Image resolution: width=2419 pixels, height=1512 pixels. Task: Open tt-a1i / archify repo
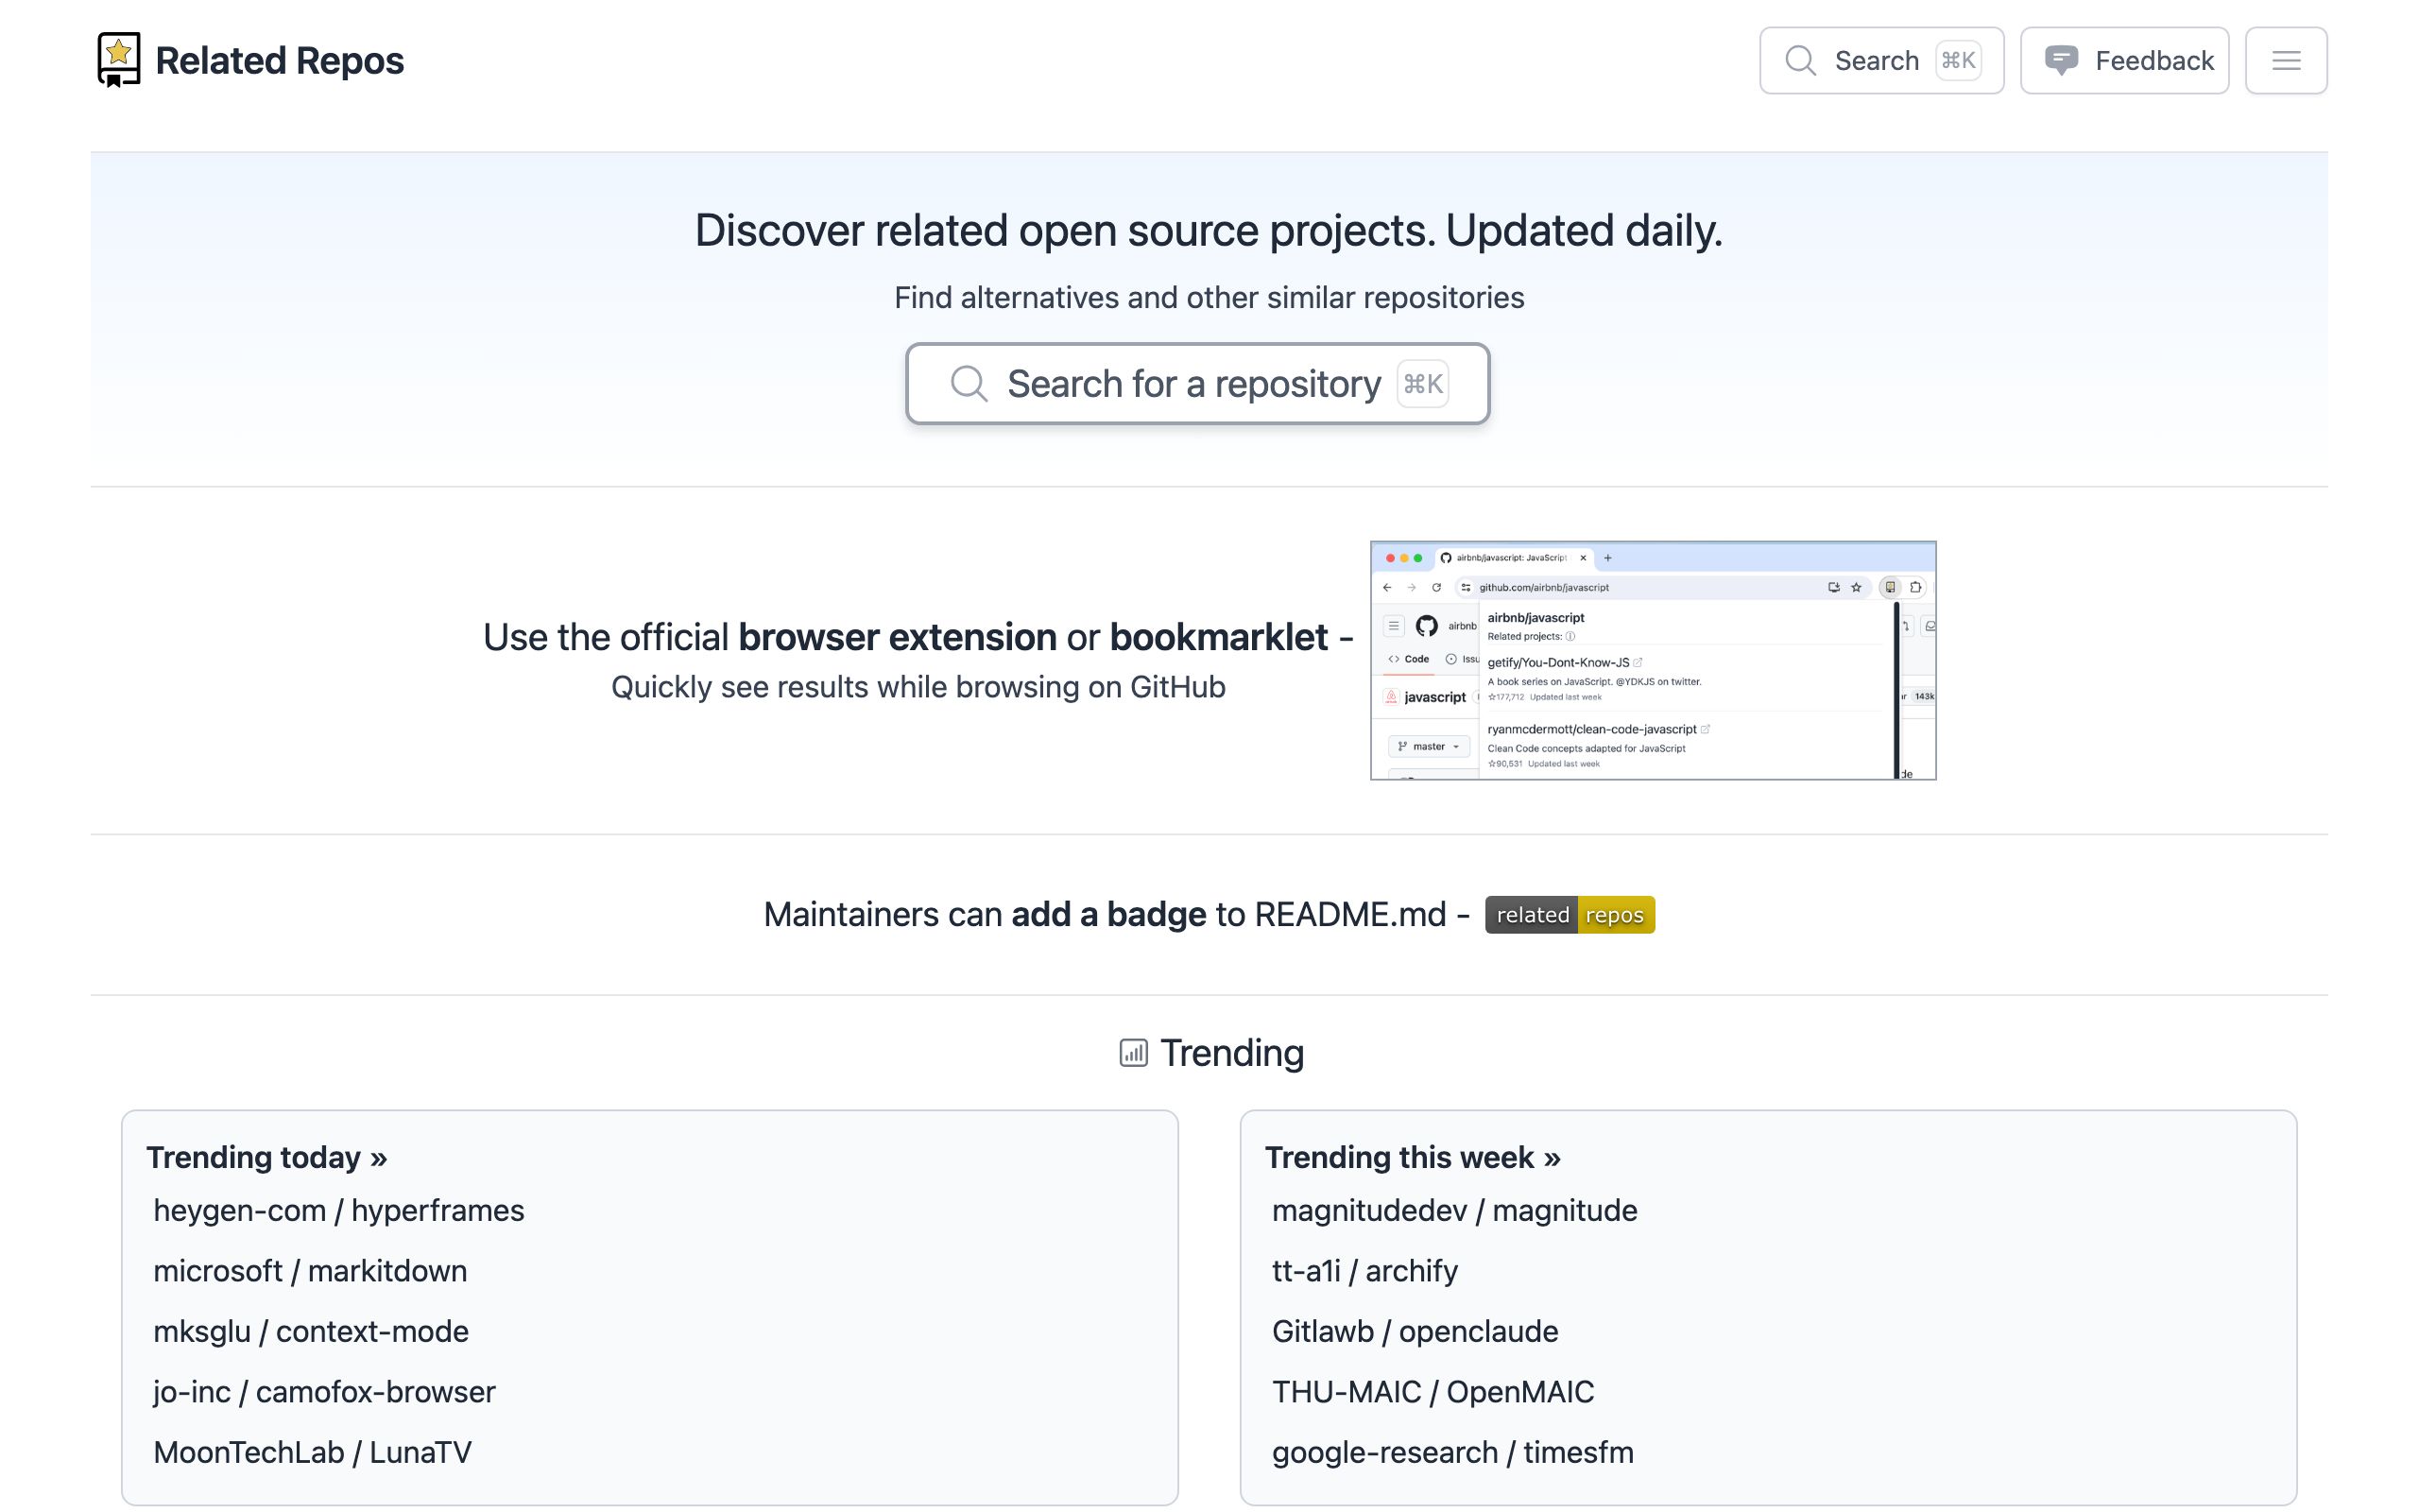point(1364,1271)
